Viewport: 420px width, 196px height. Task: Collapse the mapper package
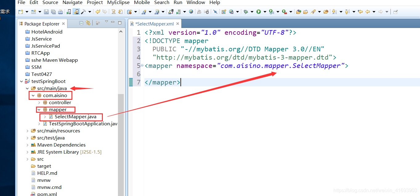(39, 110)
